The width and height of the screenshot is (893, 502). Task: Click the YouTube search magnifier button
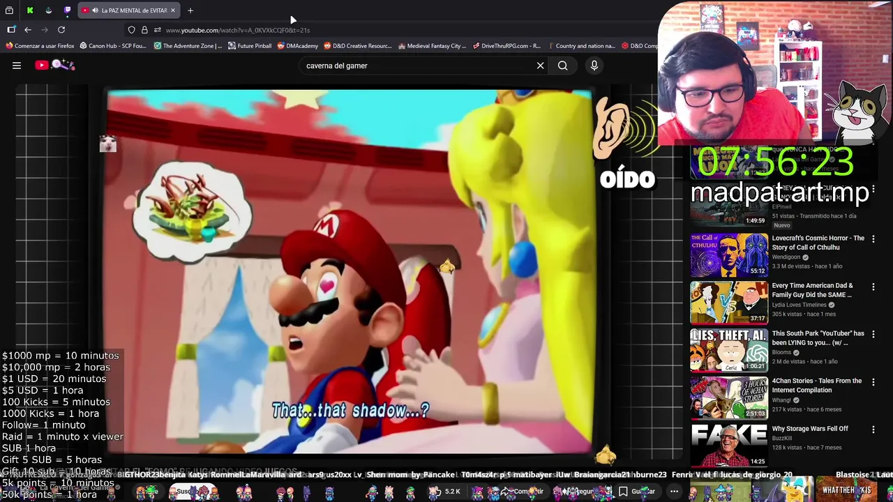pos(562,66)
